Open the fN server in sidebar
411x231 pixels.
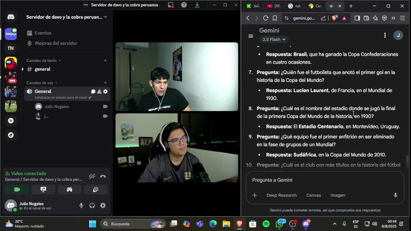click(11, 48)
